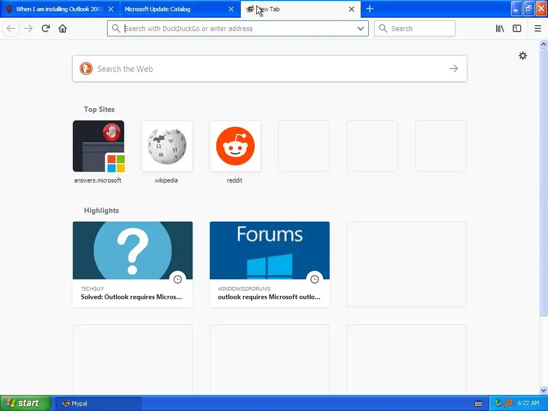
Task: Expand the address bar history dropdown
Action: click(360, 28)
